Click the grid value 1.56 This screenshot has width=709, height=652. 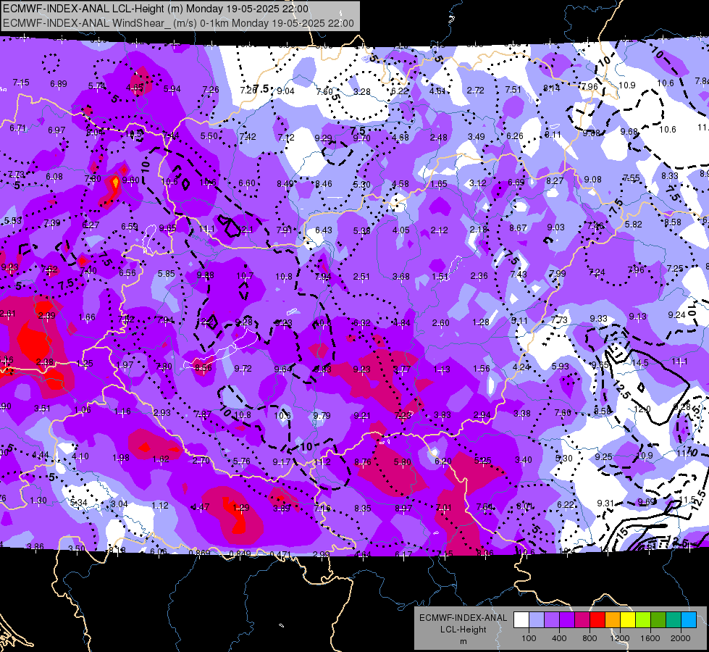(x=482, y=368)
